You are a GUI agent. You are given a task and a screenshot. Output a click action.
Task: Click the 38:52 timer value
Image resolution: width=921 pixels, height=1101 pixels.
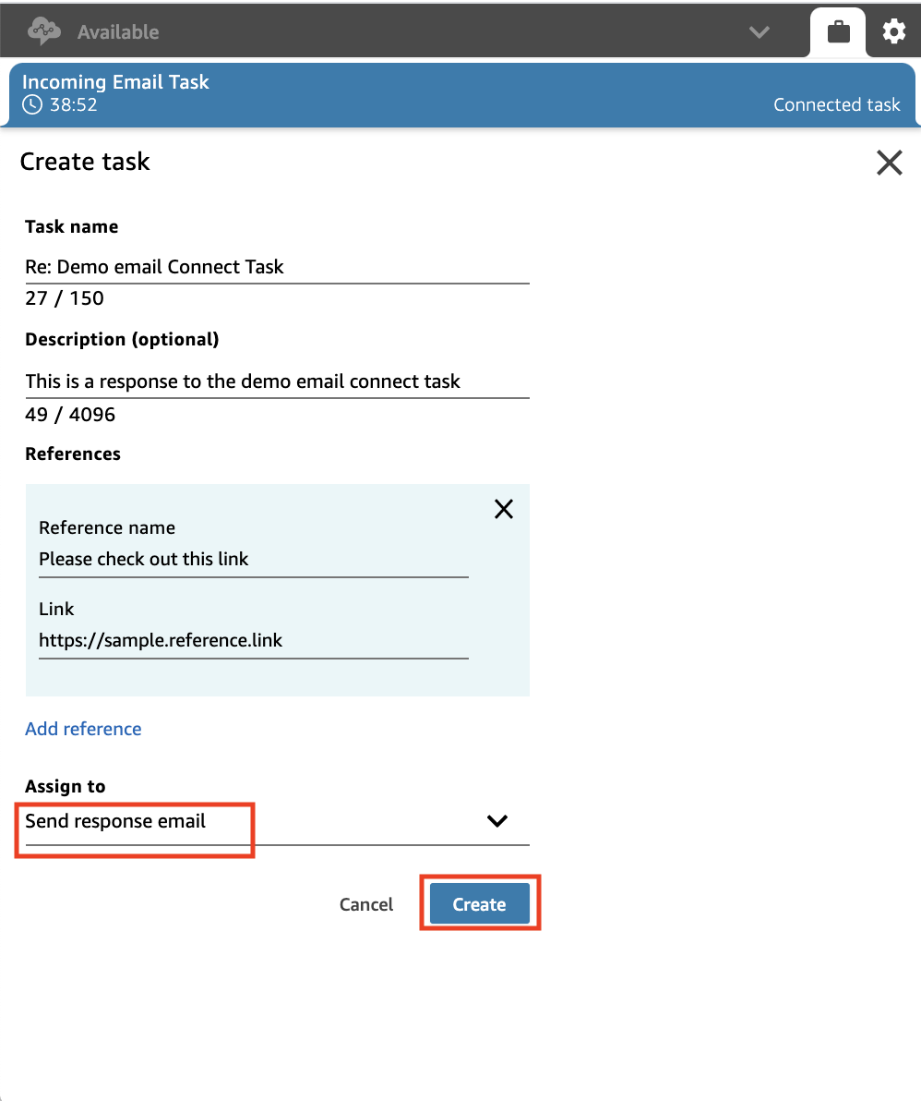coord(73,104)
